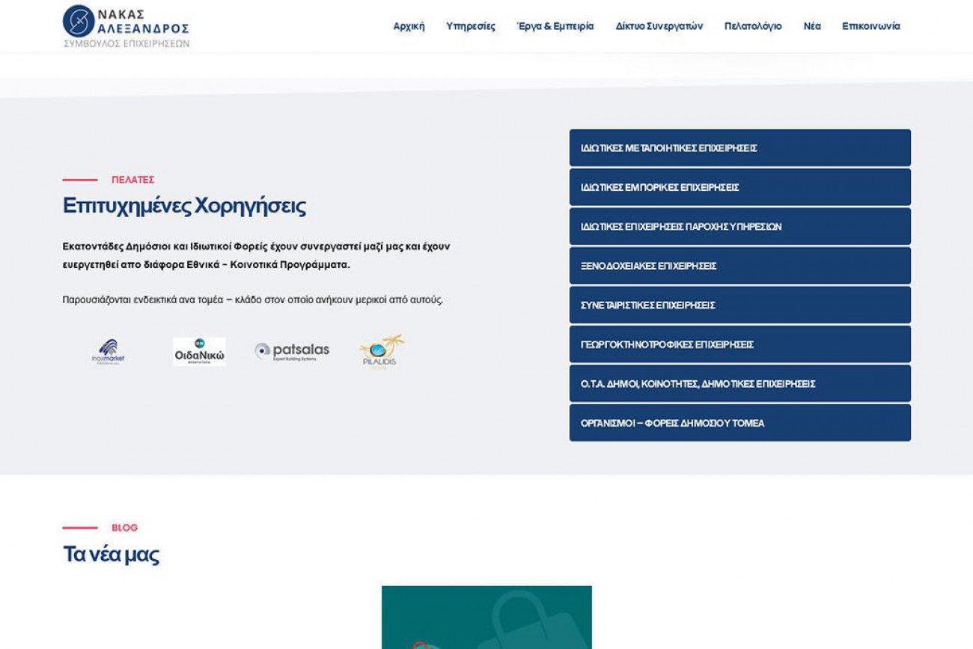Click the patsalas client logo
Image resolution: width=973 pixels, height=649 pixels.
[292, 351]
